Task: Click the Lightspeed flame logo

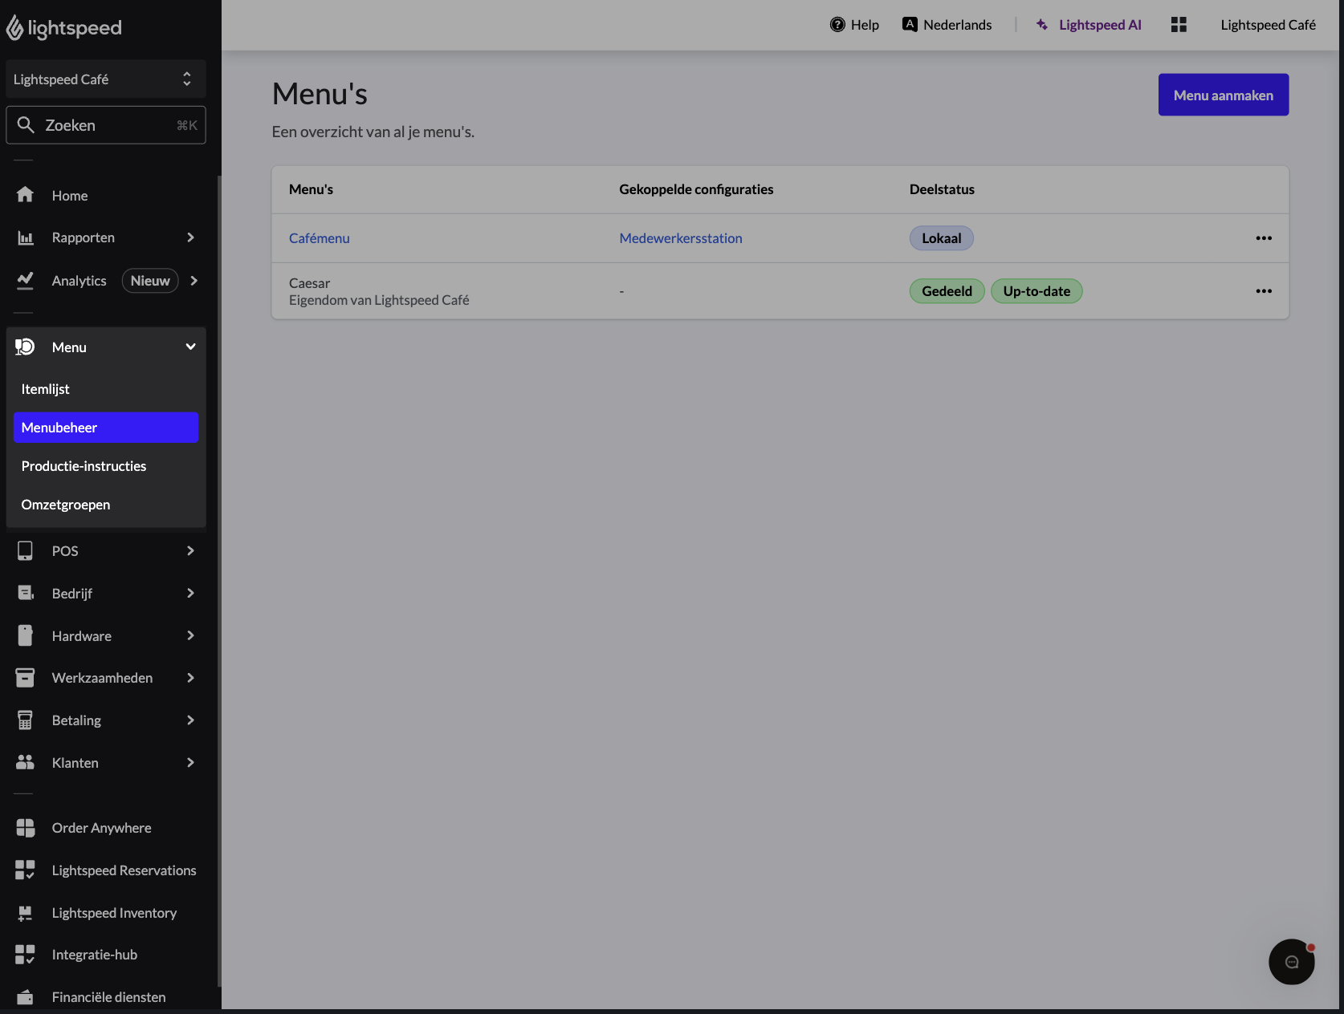Action: 14,28
